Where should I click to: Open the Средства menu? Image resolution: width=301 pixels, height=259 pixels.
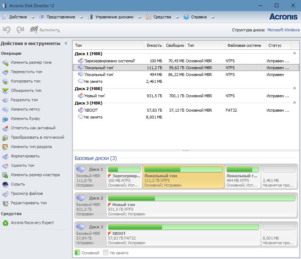coord(162,17)
